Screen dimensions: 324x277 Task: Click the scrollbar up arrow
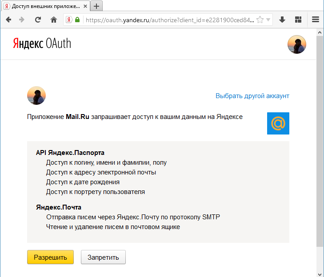(x=320, y=32)
